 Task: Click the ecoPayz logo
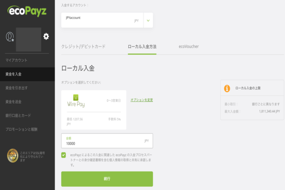[27, 11]
